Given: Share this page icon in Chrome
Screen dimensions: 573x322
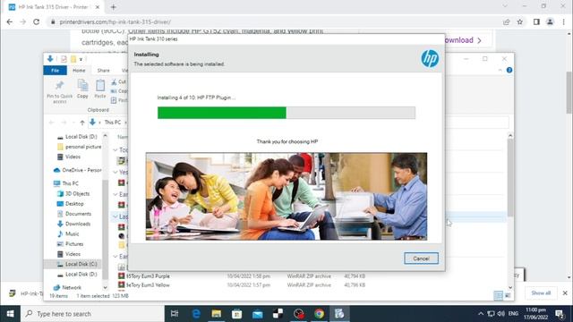Looking at the screenshot, I should click(506, 21).
